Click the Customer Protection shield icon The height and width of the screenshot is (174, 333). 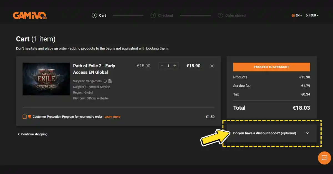(x=30, y=117)
